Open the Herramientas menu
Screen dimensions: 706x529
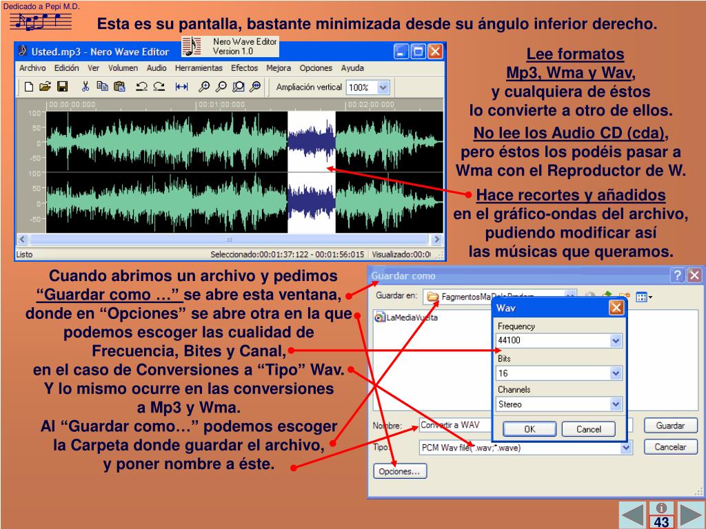(x=199, y=68)
